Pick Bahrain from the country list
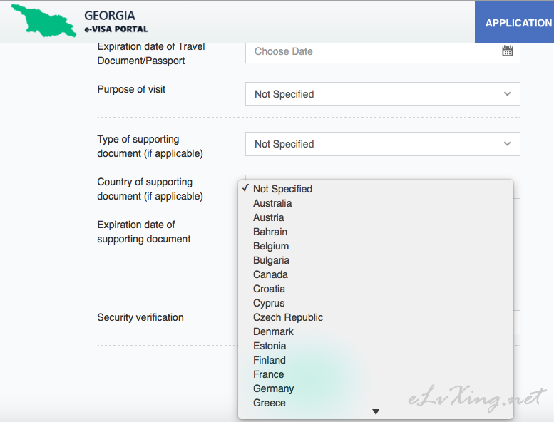 [x=270, y=232]
